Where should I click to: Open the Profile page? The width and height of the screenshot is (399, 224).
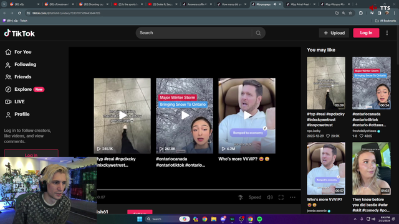pos(17,114)
